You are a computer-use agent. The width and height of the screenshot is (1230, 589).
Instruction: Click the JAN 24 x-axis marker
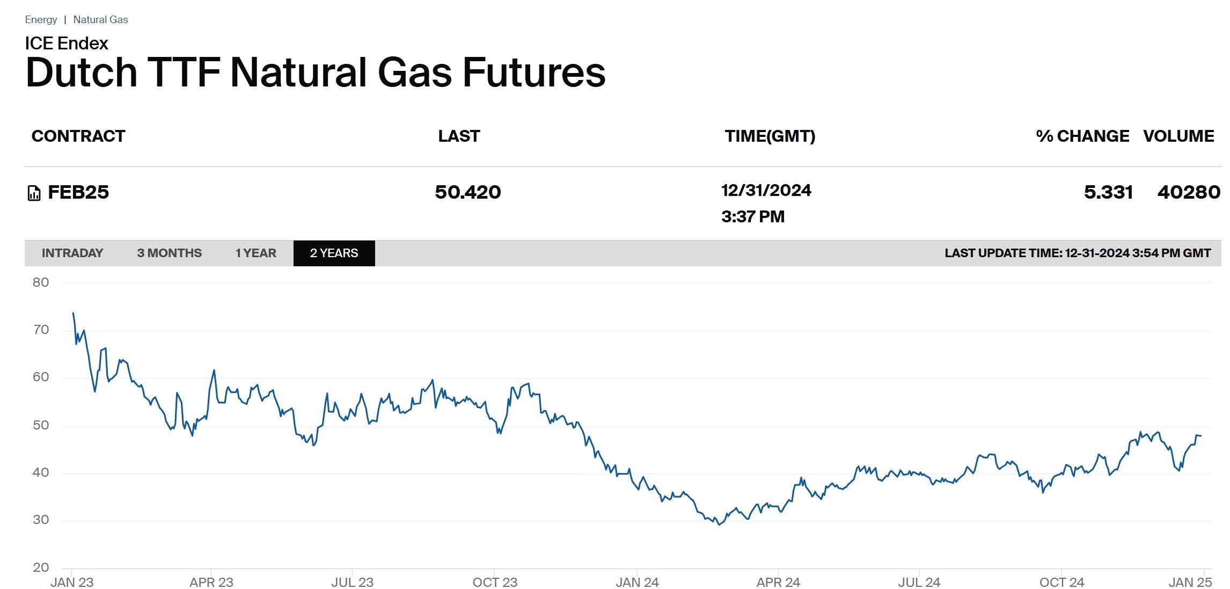[x=637, y=582]
